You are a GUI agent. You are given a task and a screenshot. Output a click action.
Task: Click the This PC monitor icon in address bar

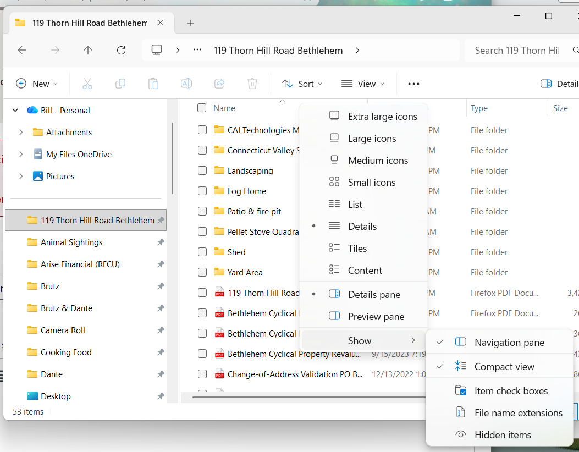(x=157, y=50)
